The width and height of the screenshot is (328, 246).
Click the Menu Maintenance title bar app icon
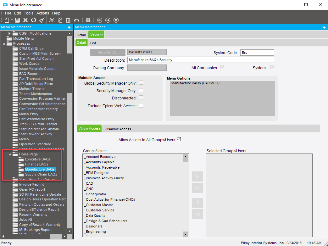5,5
